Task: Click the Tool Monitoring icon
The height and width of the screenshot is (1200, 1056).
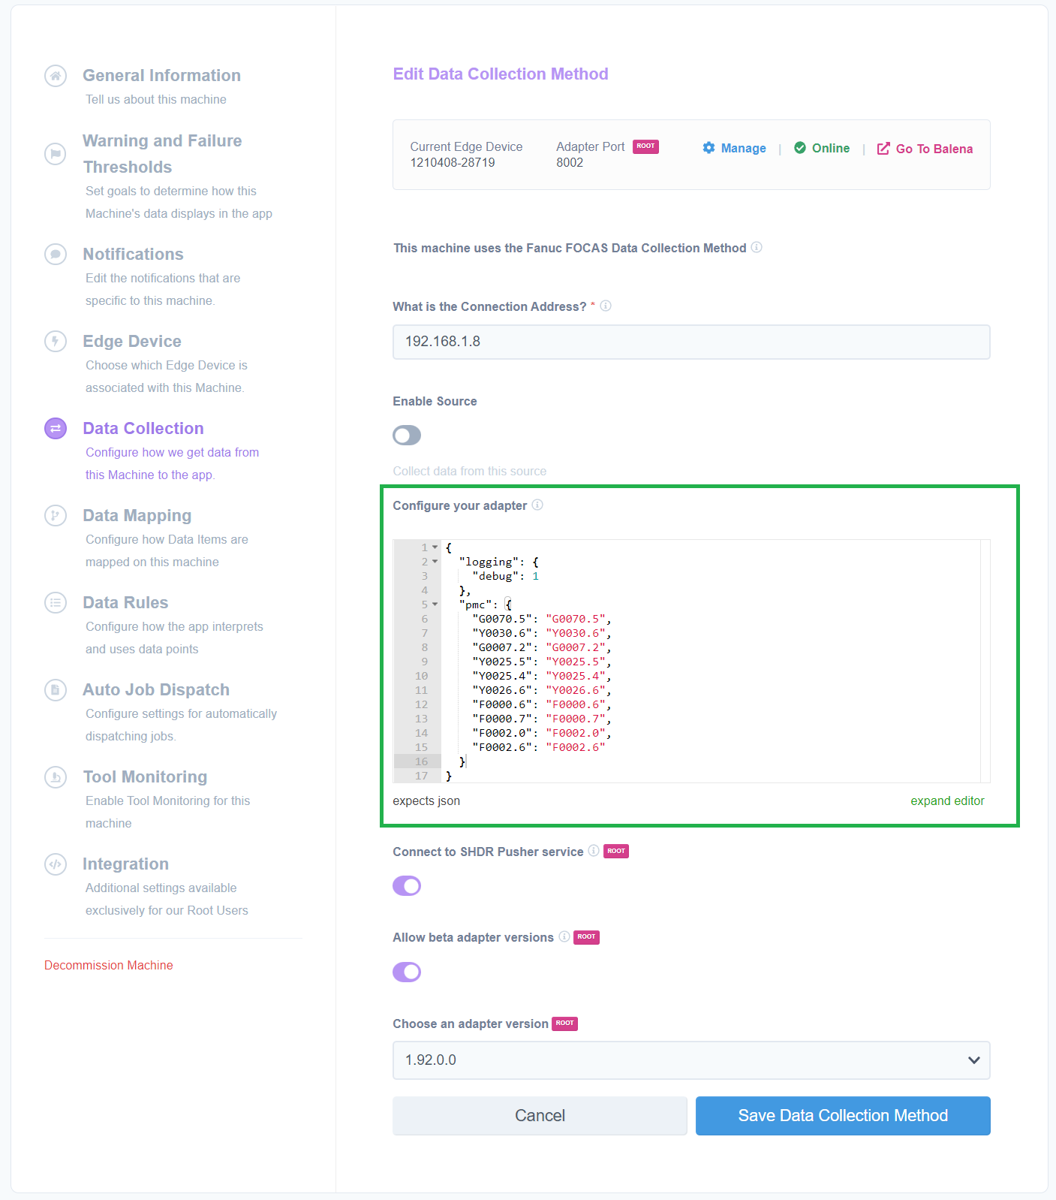Action: point(56,777)
